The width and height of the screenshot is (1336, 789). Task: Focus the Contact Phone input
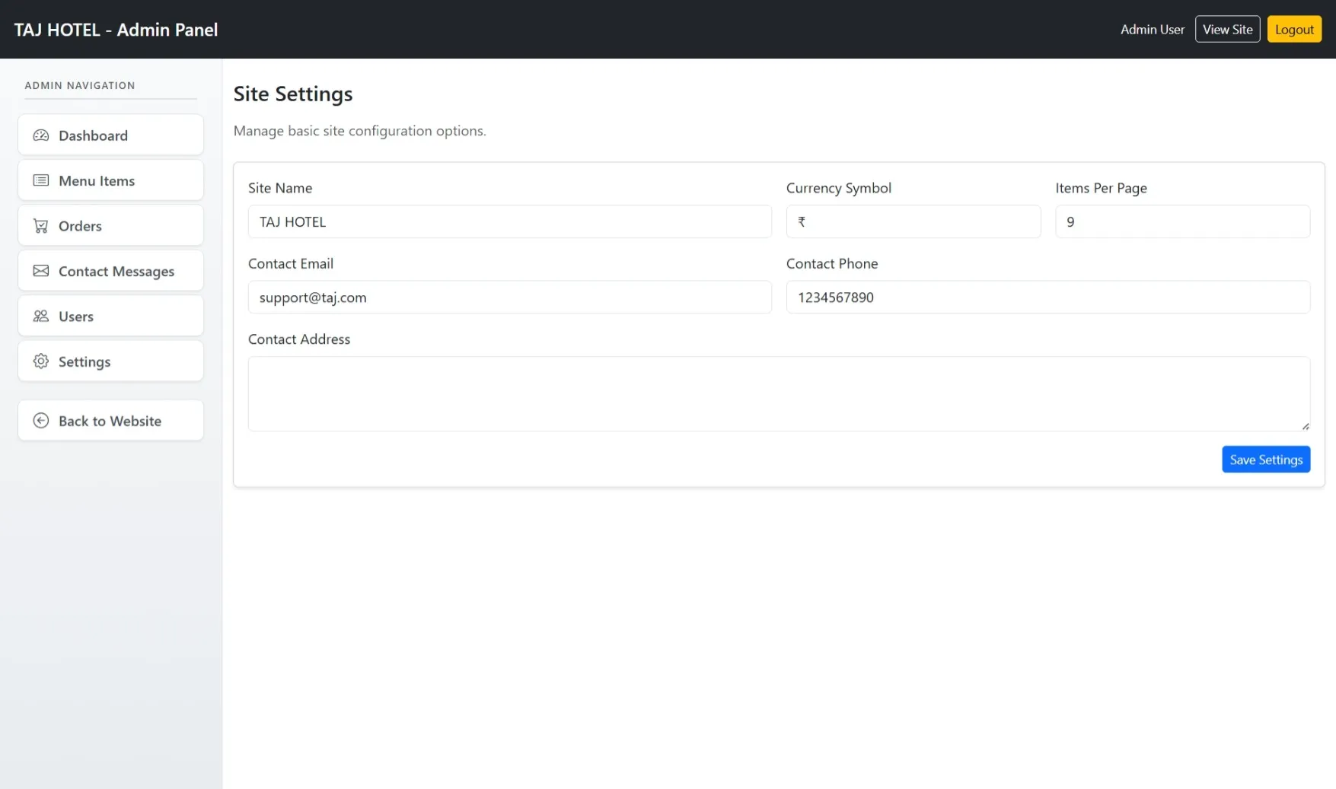click(x=1047, y=297)
